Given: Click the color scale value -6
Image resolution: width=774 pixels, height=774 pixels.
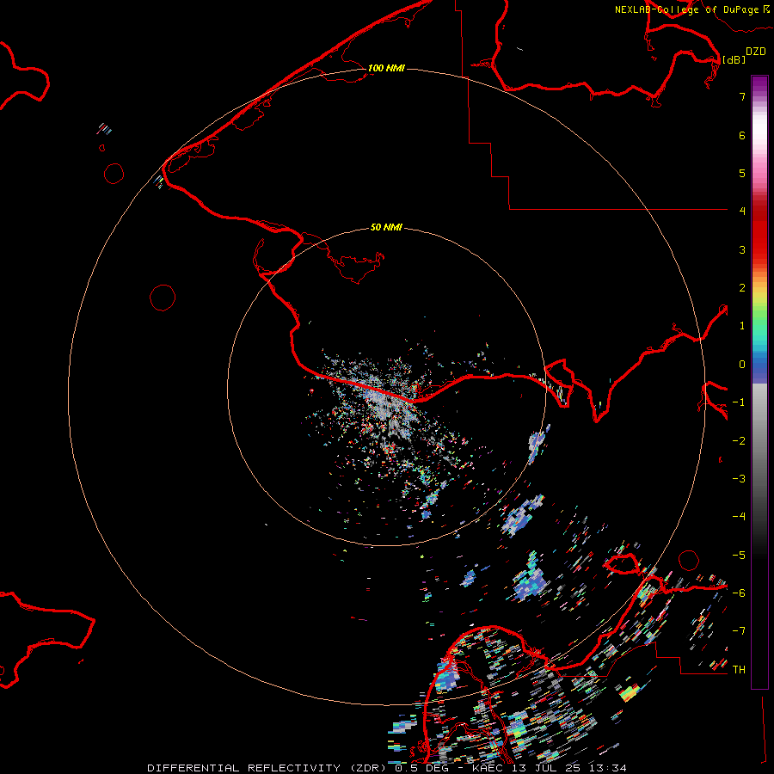Looking at the screenshot, I should tap(739, 593).
